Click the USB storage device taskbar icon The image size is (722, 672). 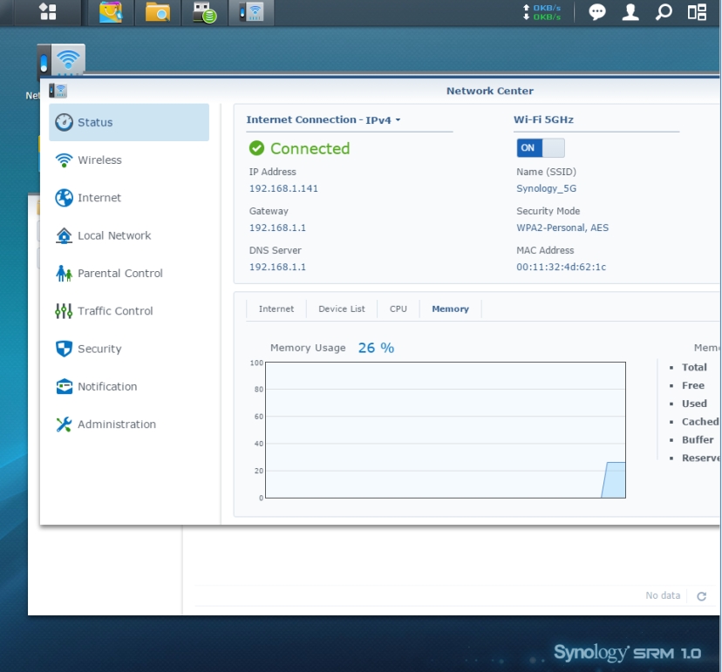click(204, 12)
